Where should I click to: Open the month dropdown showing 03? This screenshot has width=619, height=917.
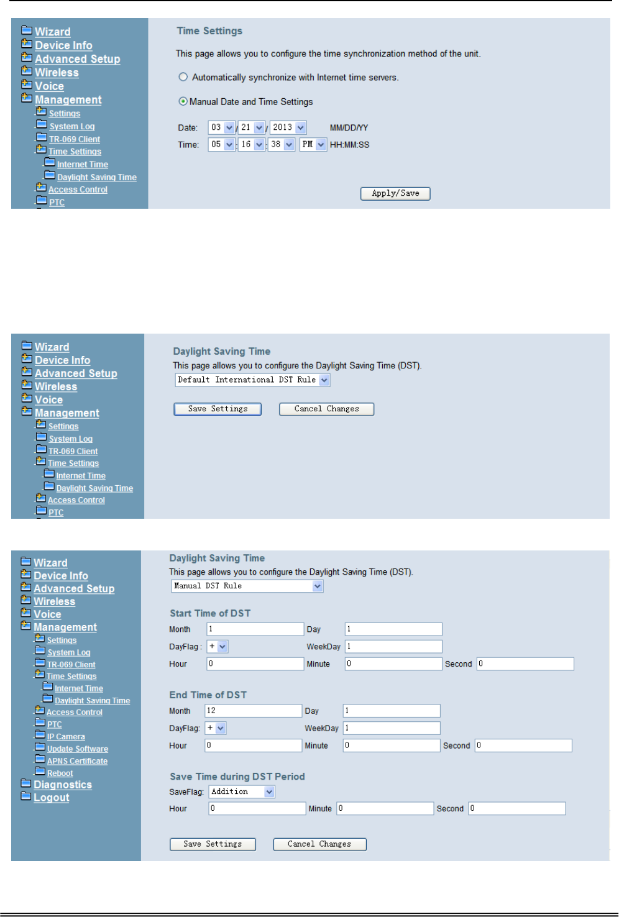coord(221,127)
